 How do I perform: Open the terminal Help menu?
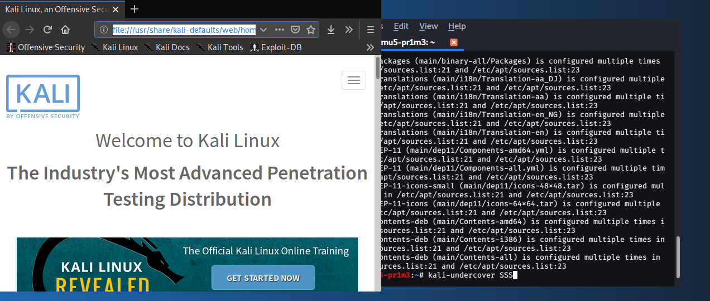pos(457,26)
